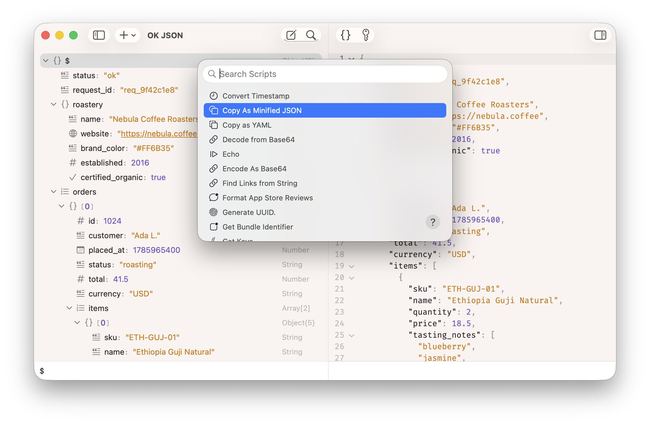Click link icon beside Encode As Base64
The height and width of the screenshot is (425, 650).
pos(214,169)
